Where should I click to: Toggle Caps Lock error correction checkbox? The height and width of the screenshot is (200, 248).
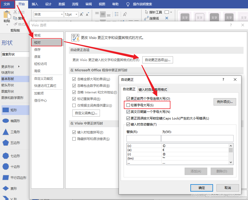128,118
